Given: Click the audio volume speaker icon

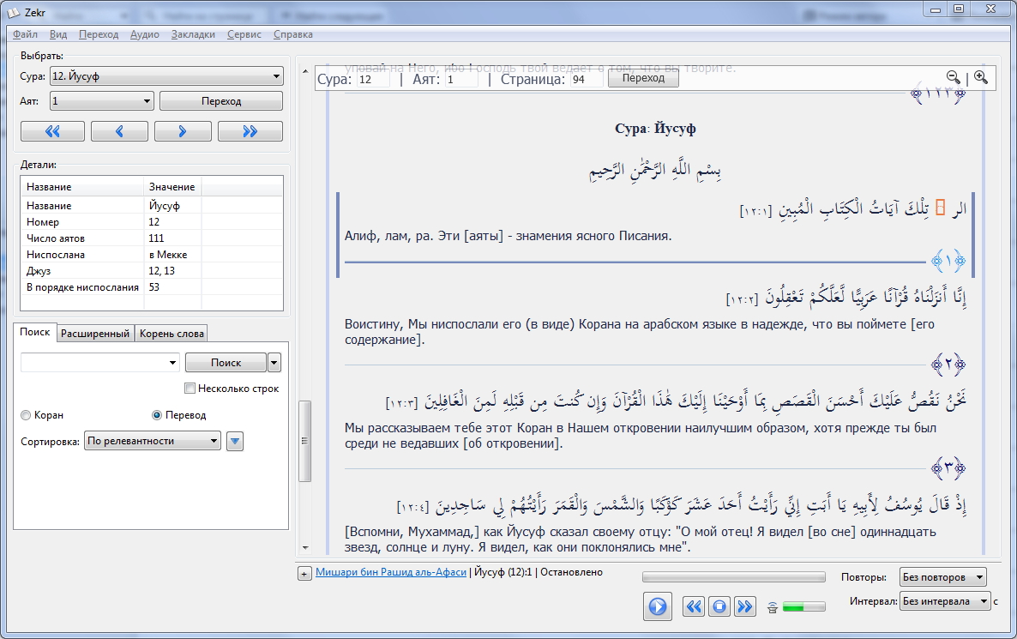Looking at the screenshot, I should point(772,607).
